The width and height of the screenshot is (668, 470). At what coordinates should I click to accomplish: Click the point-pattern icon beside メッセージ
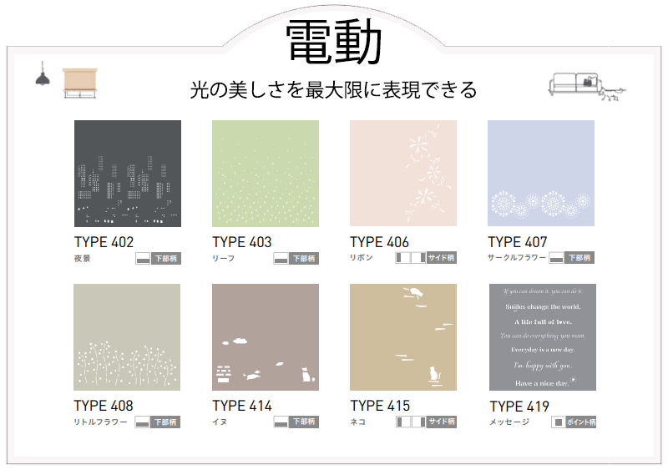(558, 422)
